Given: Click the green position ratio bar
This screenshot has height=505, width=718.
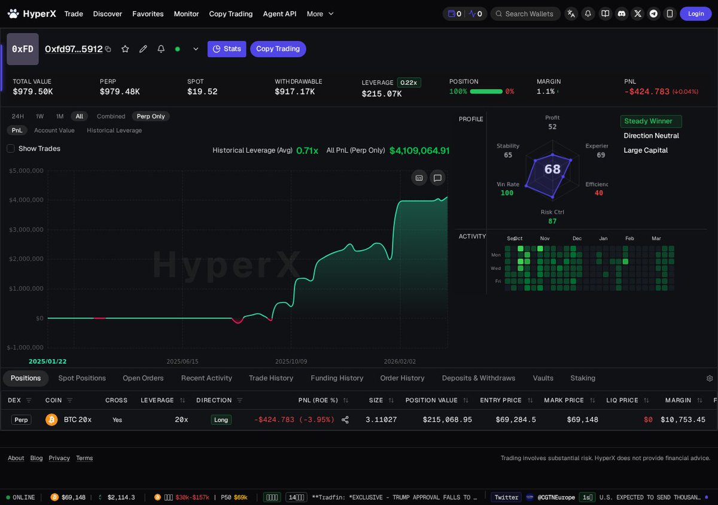Looking at the screenshot, I should pos(486,92).
